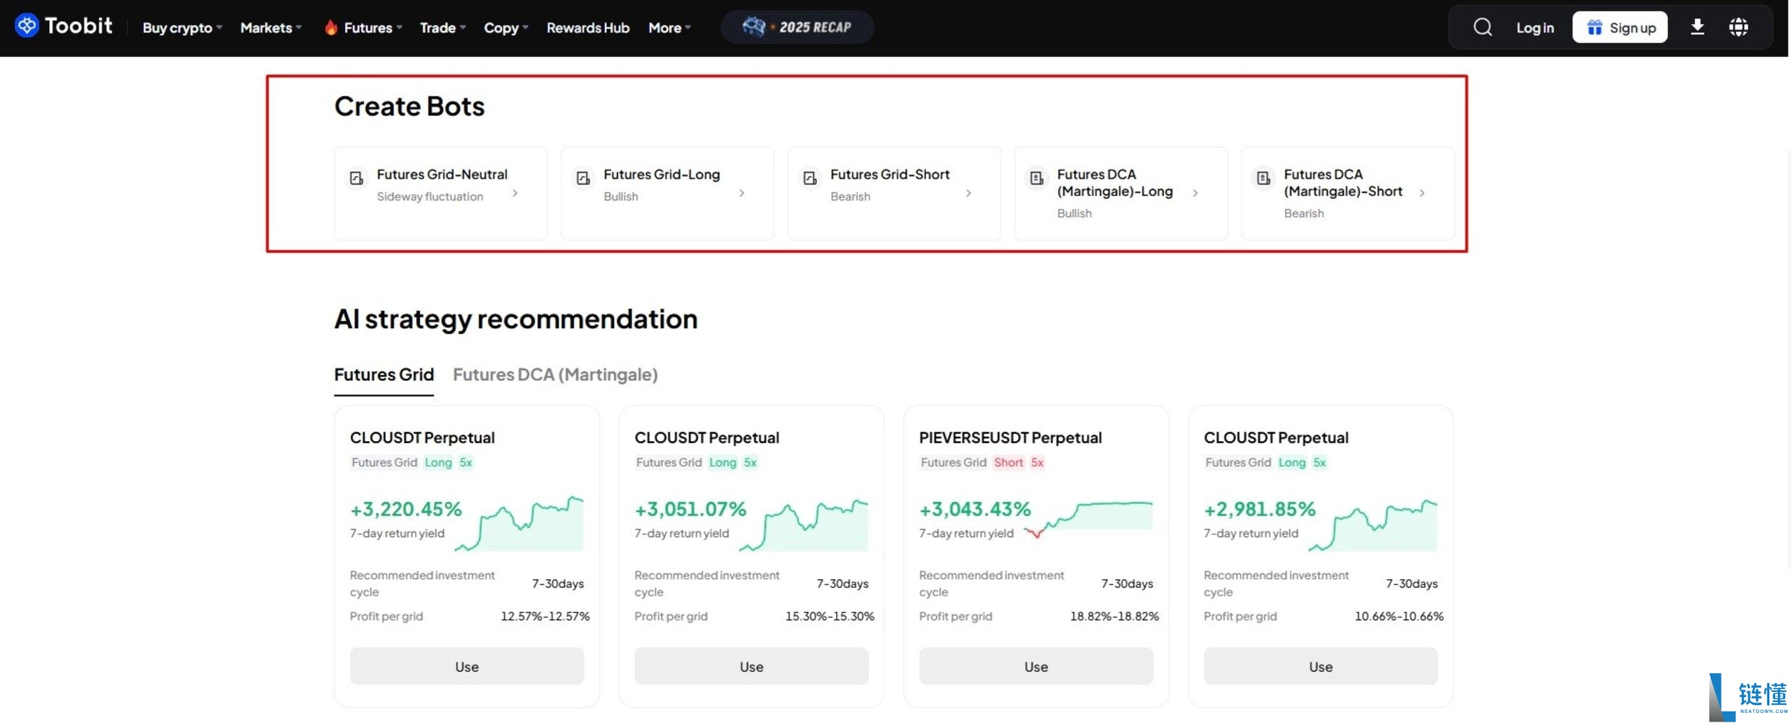Screen dimensions: 1791x723
Task: Open the Futures DCA (Martingale)-Long chevron arrow
Action: 1195,193
